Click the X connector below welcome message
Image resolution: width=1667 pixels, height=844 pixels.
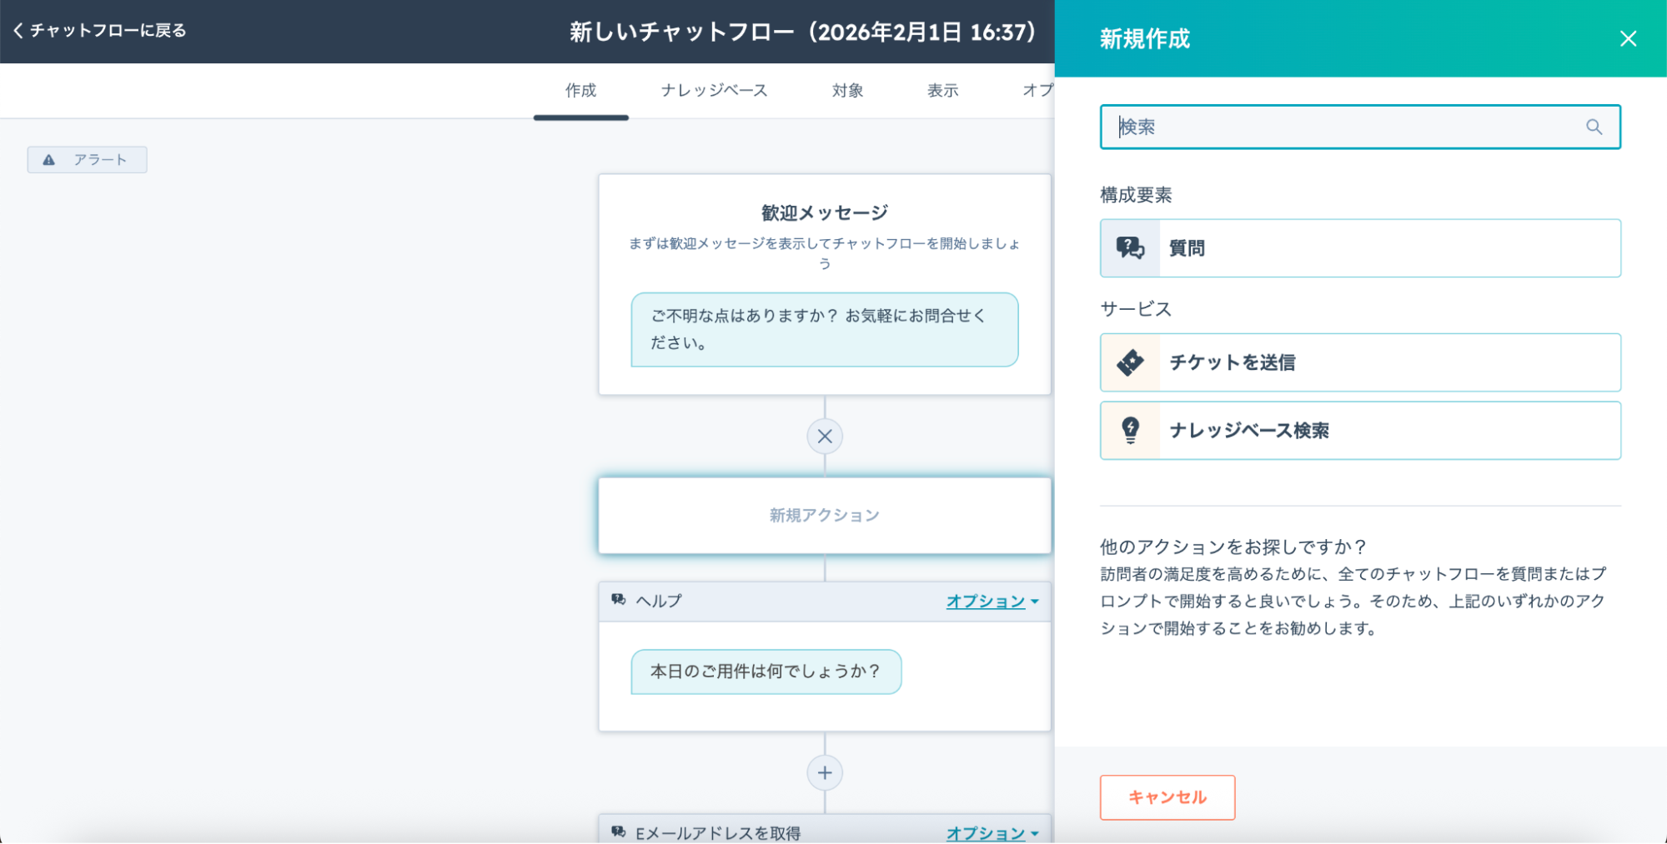coord(825,437)
